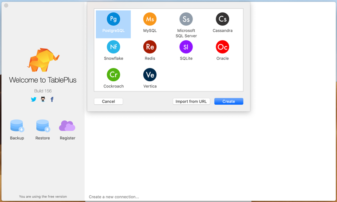Viewport: 337px width, 202px height.
Task: Choose the Redis database icon
Action: point(150,47)
